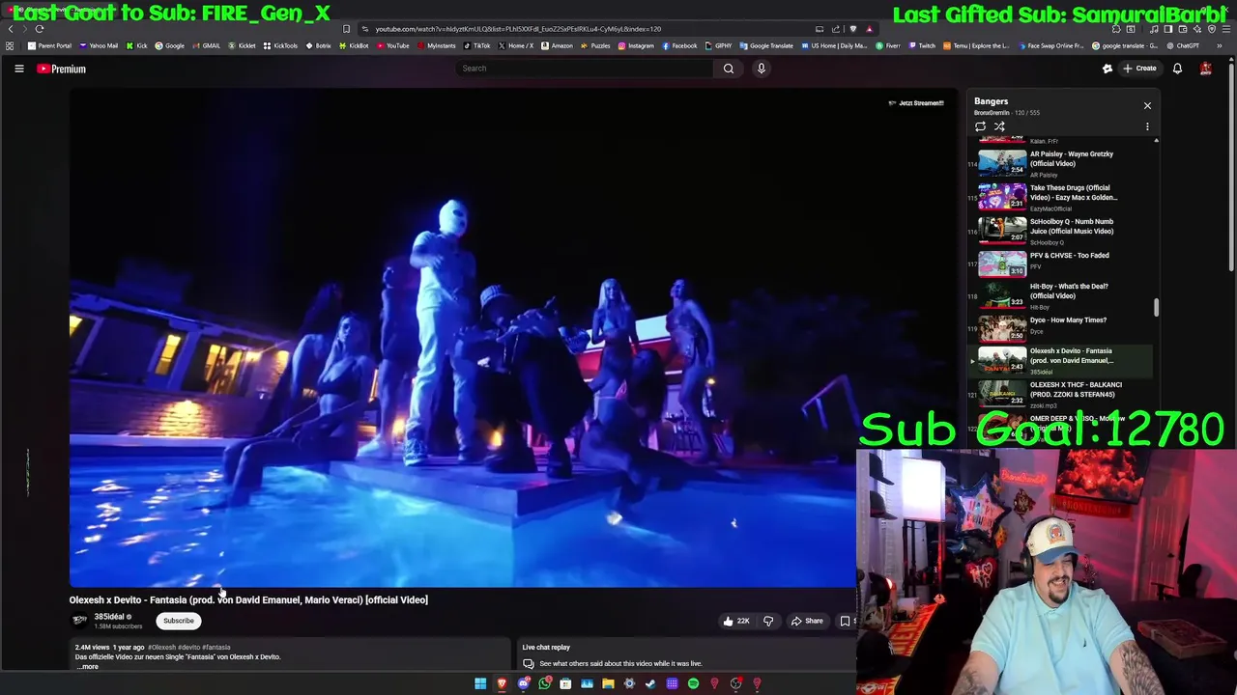Reload the browser page

40,29
